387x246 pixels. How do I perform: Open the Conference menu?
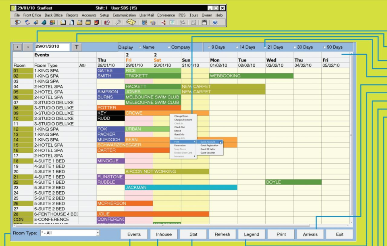[x=166, y=15]
